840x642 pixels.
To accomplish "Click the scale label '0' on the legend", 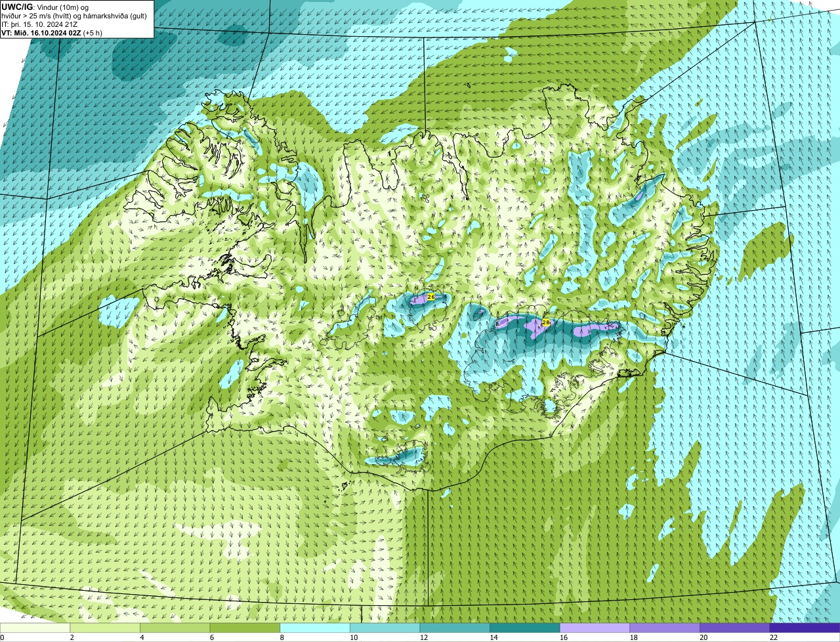I will tap(2, 637).
